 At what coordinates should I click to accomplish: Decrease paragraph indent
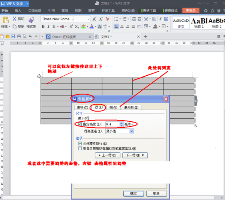(134, 19)
